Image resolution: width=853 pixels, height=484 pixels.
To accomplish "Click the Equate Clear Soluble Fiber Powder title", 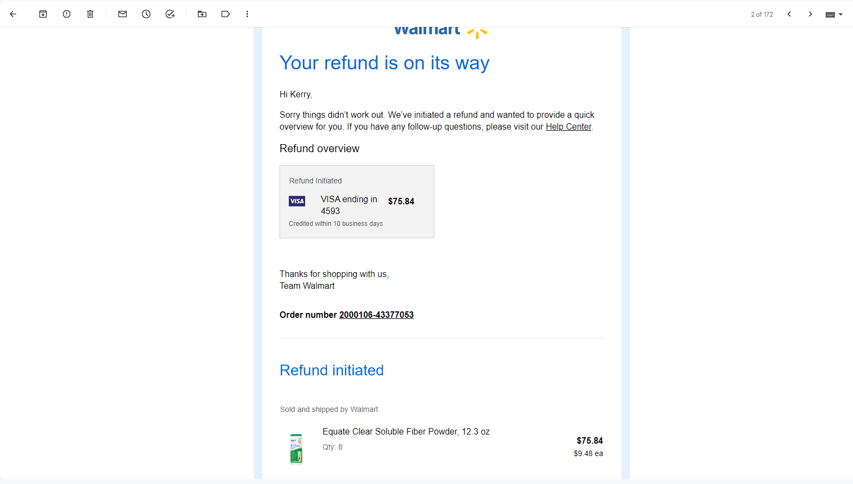I will tap(406, 432).
